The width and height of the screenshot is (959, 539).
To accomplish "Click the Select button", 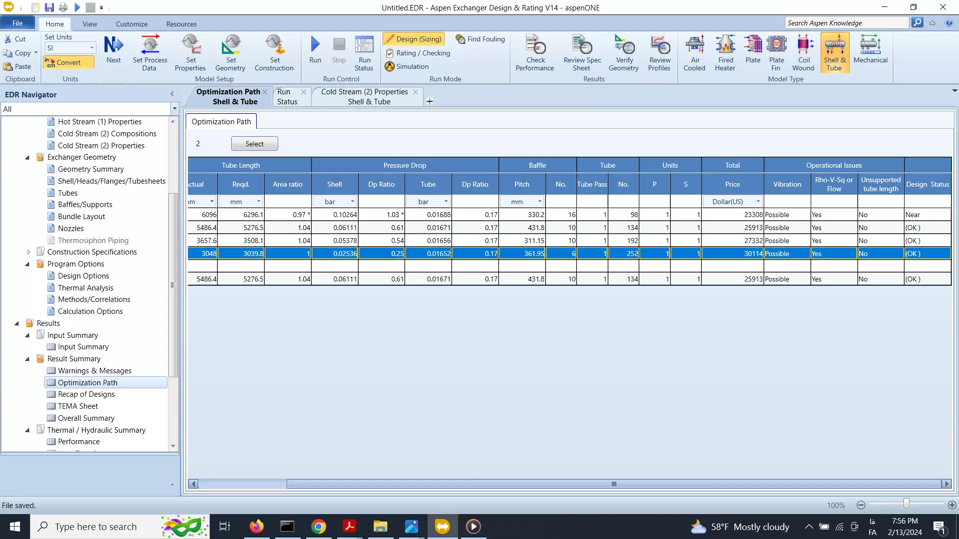I will click(254, 144).
